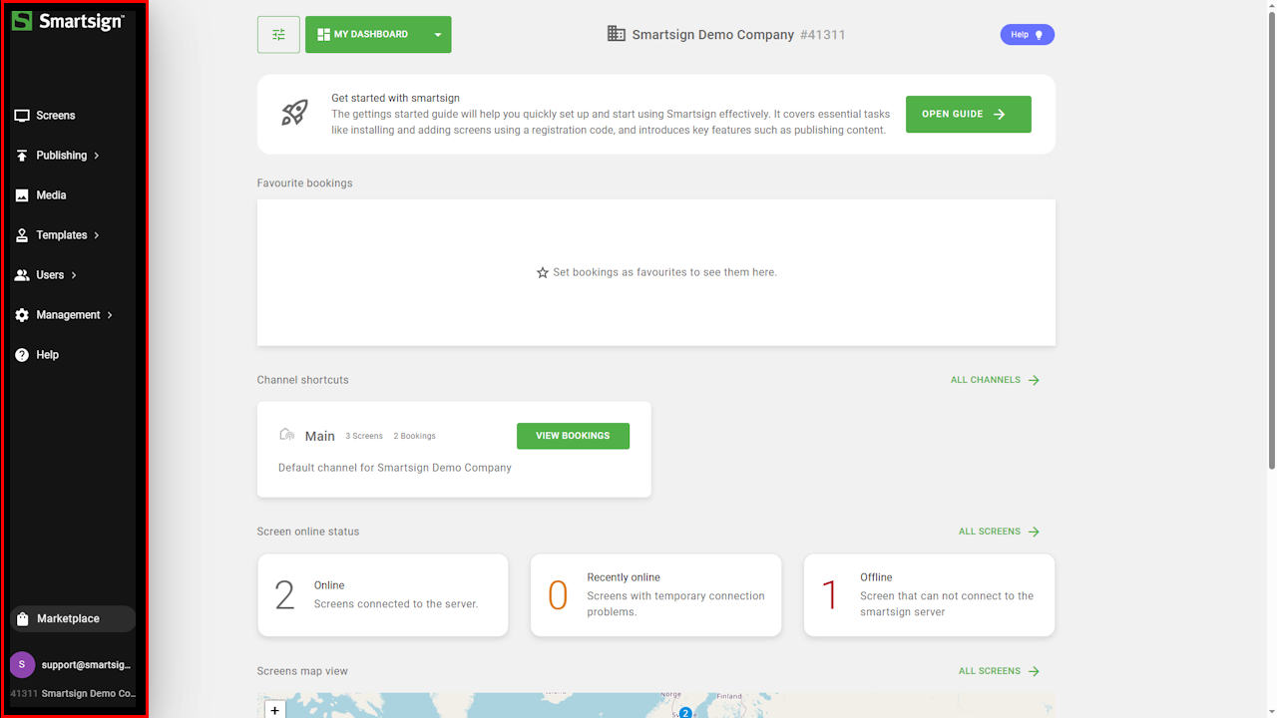The width and height of the screenshot is (1277, 718).
Task: Click the Help question mark icon
Action: tap(22, 355)
